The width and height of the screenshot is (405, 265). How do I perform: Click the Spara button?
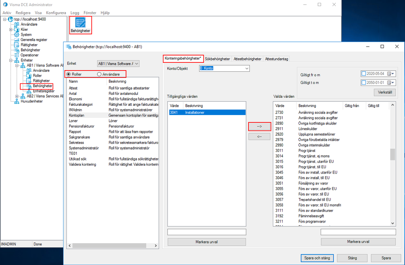point(386,258)
